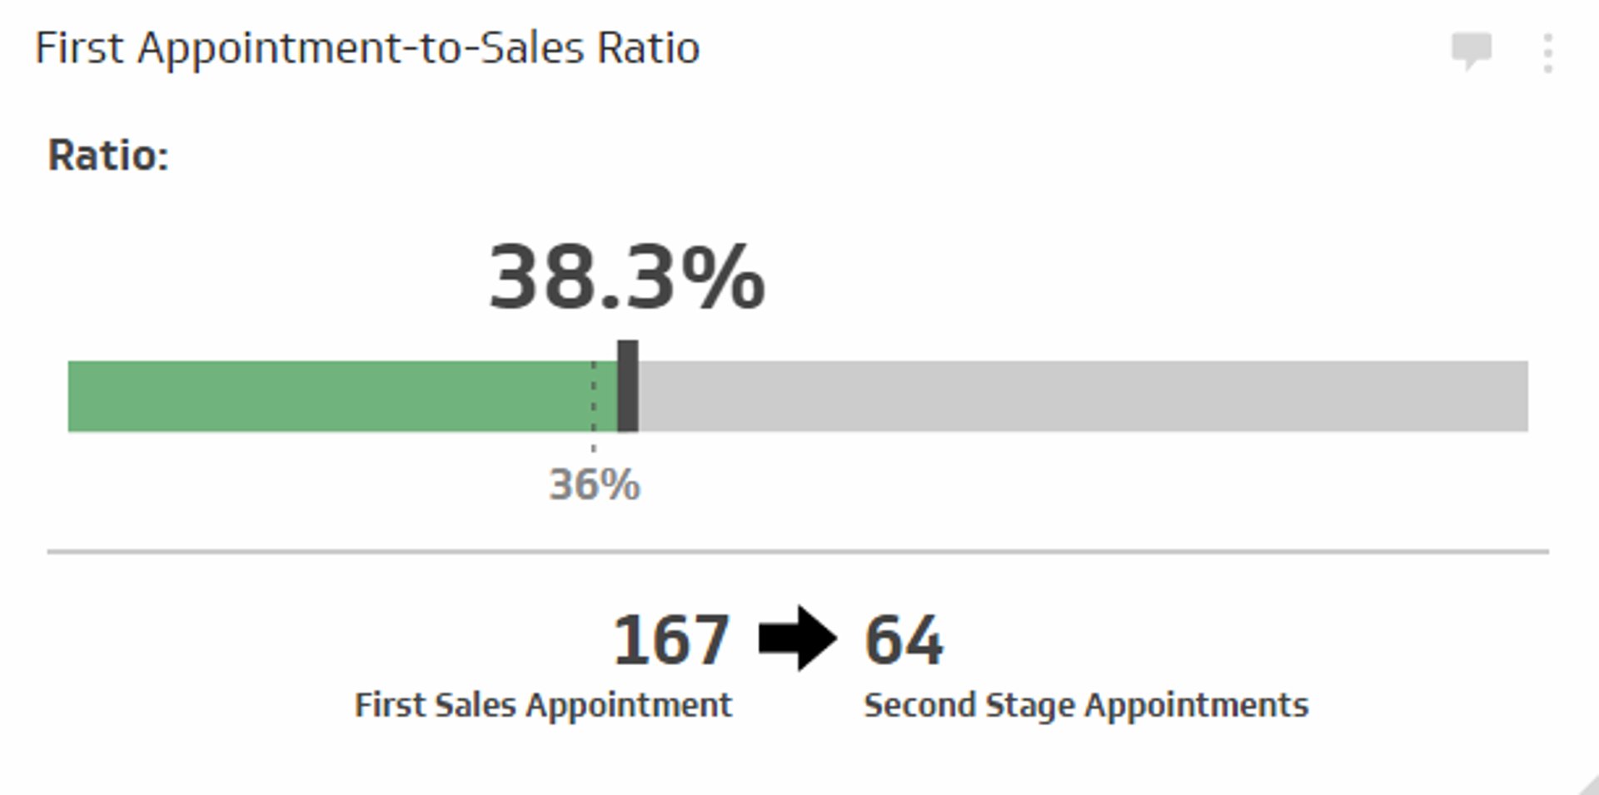Click the Second Stage Appointments value 64
Image resolution: width=1599 pixels, height=795 pixels.
click(903, 638)
